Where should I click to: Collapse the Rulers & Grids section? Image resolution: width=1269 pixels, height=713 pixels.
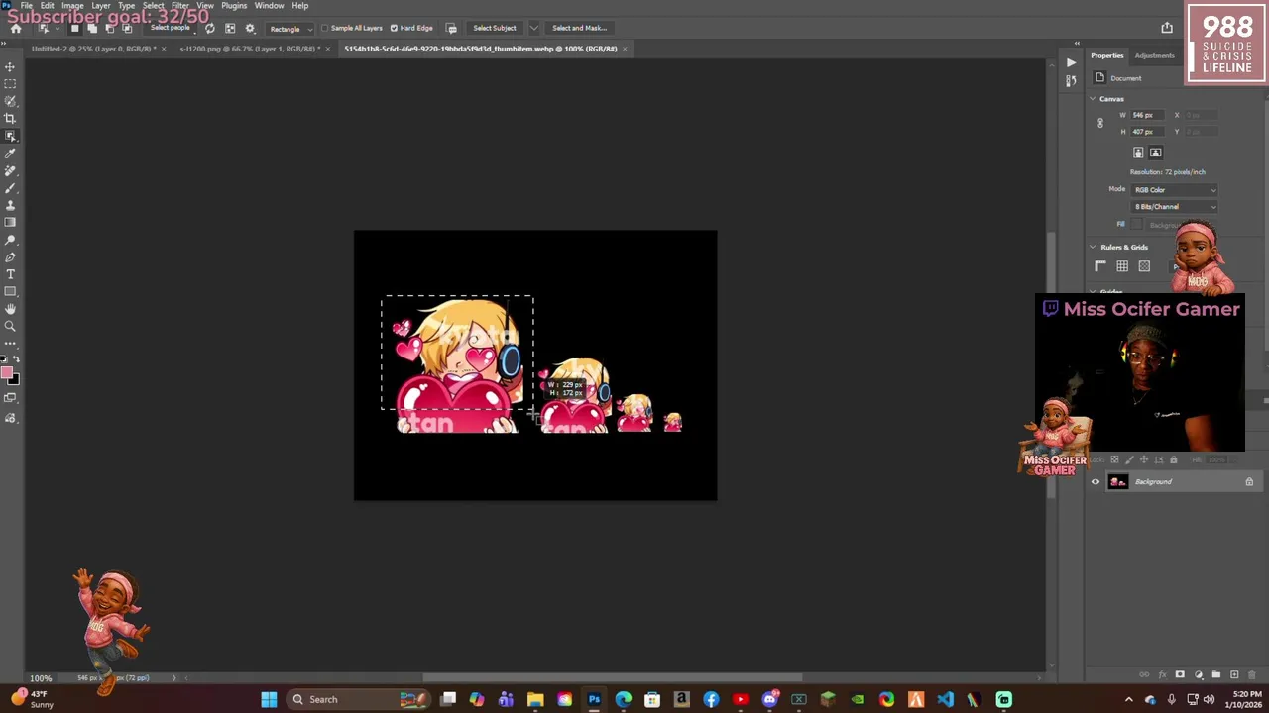[1093, 248]
